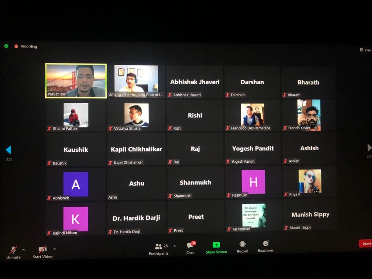
Task: Click the red Leave button
Action: click(x=365, y=243)
